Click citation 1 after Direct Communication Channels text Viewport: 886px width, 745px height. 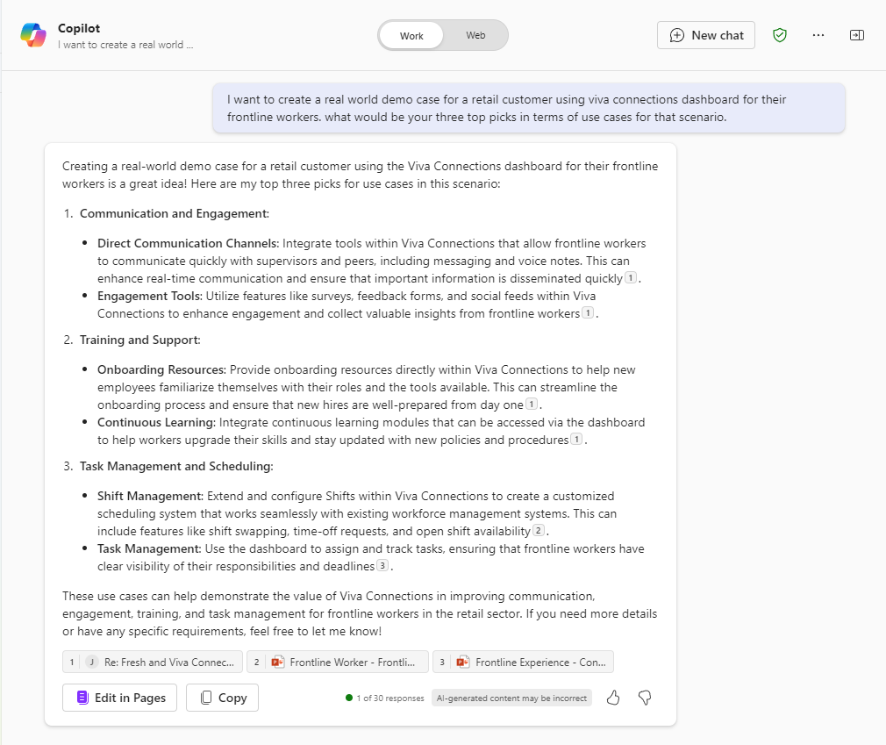pos(631,277)
